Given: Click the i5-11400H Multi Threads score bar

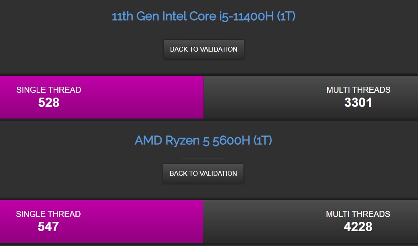Looking at the screenshot, I should 310,97.
